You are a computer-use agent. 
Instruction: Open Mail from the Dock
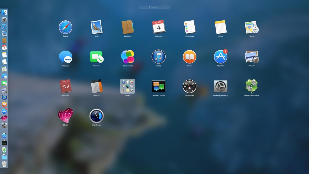(x=4, y=34)
